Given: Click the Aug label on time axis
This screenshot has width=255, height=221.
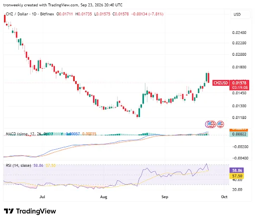Looking at the screenshot, I should point(104,197).
